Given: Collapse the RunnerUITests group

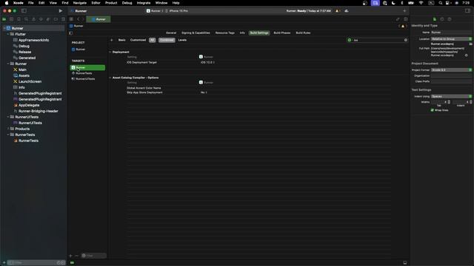Looking at the screenshot, I should pyautogui.click(x=8, y=117).
